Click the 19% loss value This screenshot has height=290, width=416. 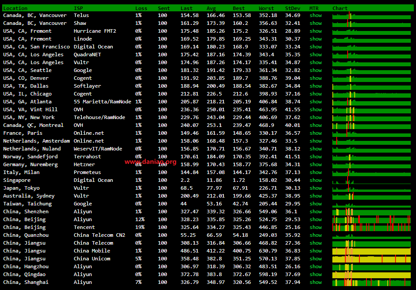(140, 227)
